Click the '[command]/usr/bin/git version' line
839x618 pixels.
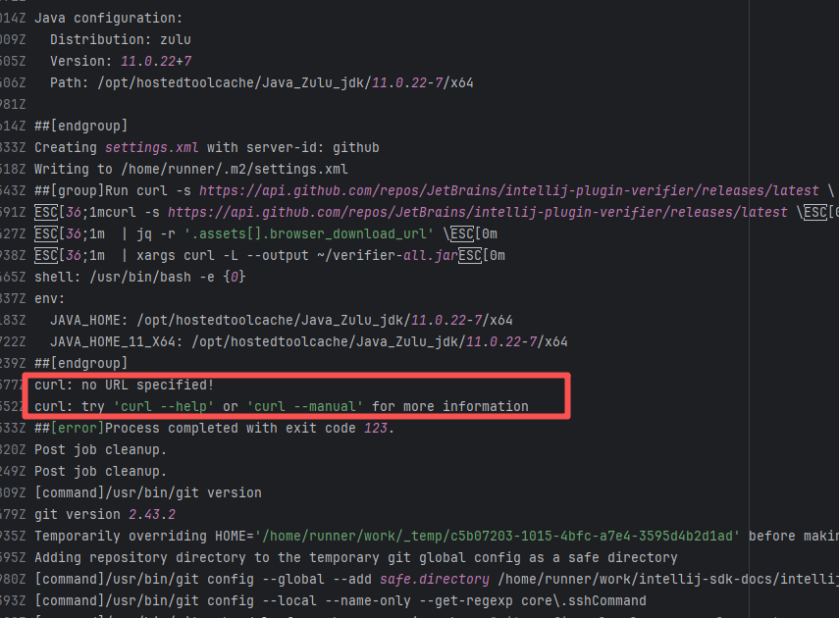[147, 492]
